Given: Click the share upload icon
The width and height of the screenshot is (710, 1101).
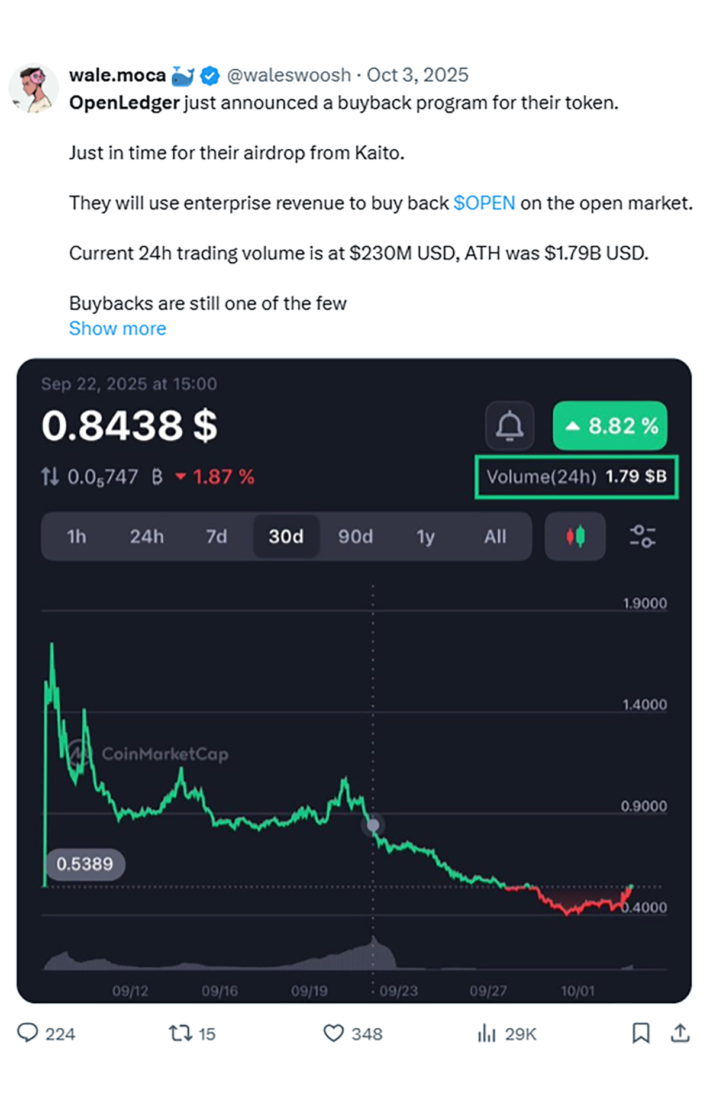Looking at the screenshot, I should (680, 1033).
